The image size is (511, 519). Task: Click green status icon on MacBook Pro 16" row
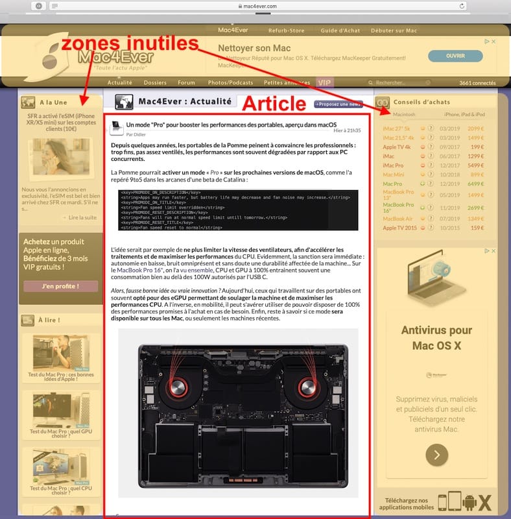[x=423, y=208]
